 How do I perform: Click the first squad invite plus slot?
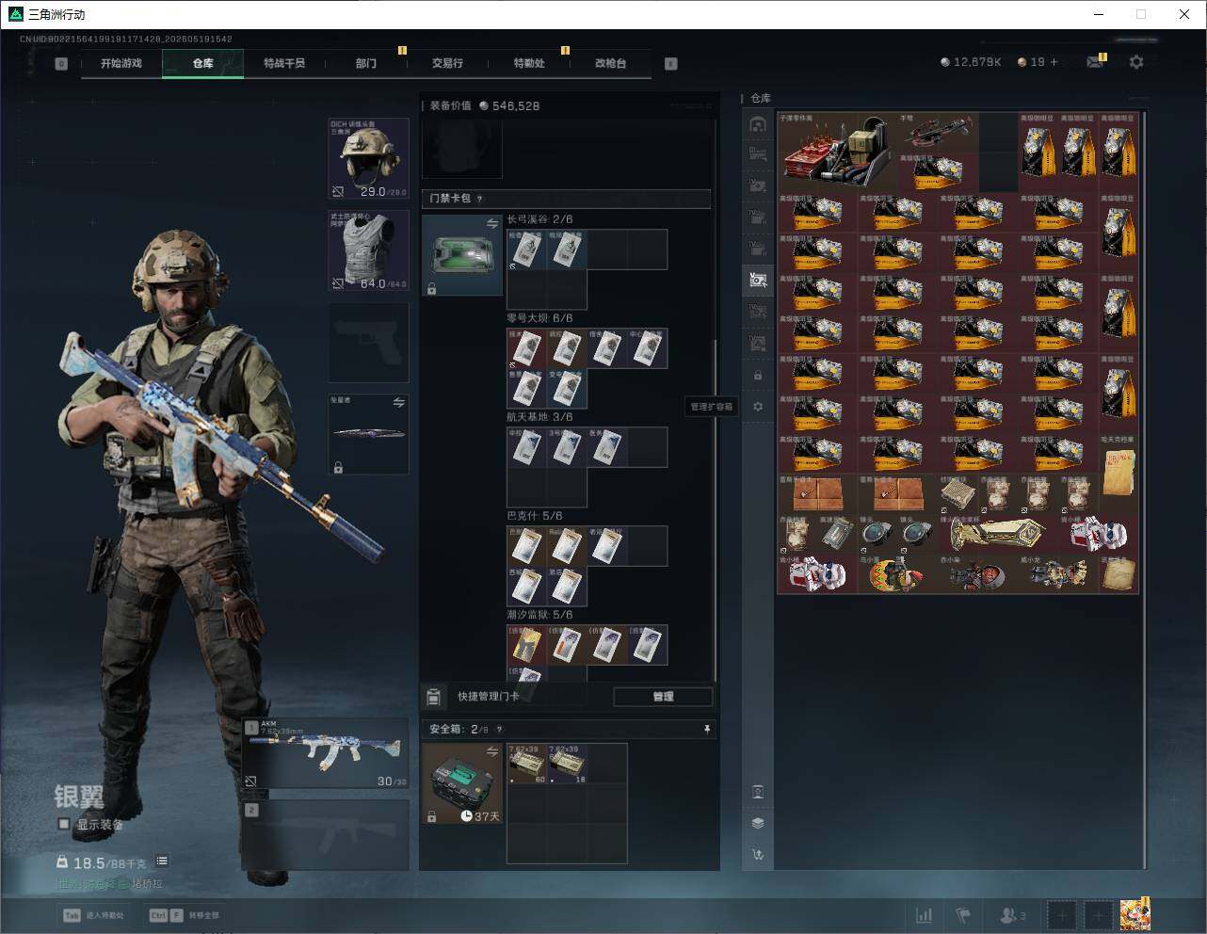(1061, 915)
